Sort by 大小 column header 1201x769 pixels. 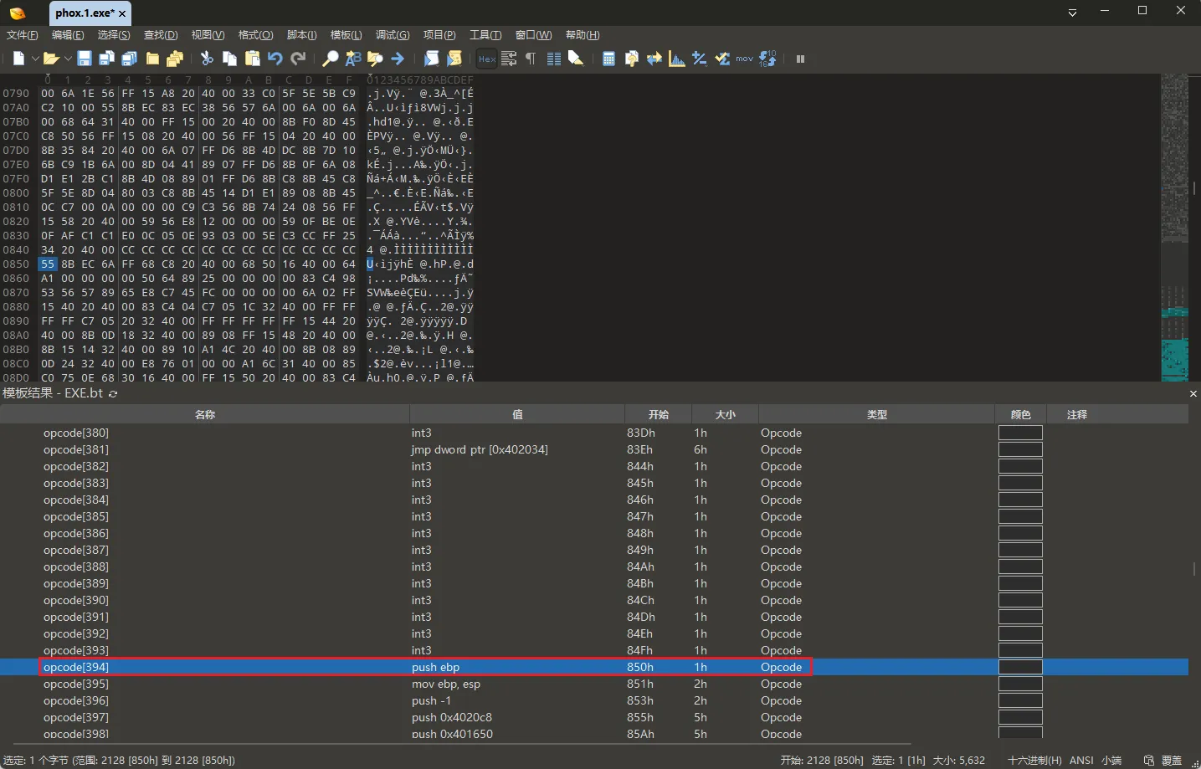tap(726, 414)
